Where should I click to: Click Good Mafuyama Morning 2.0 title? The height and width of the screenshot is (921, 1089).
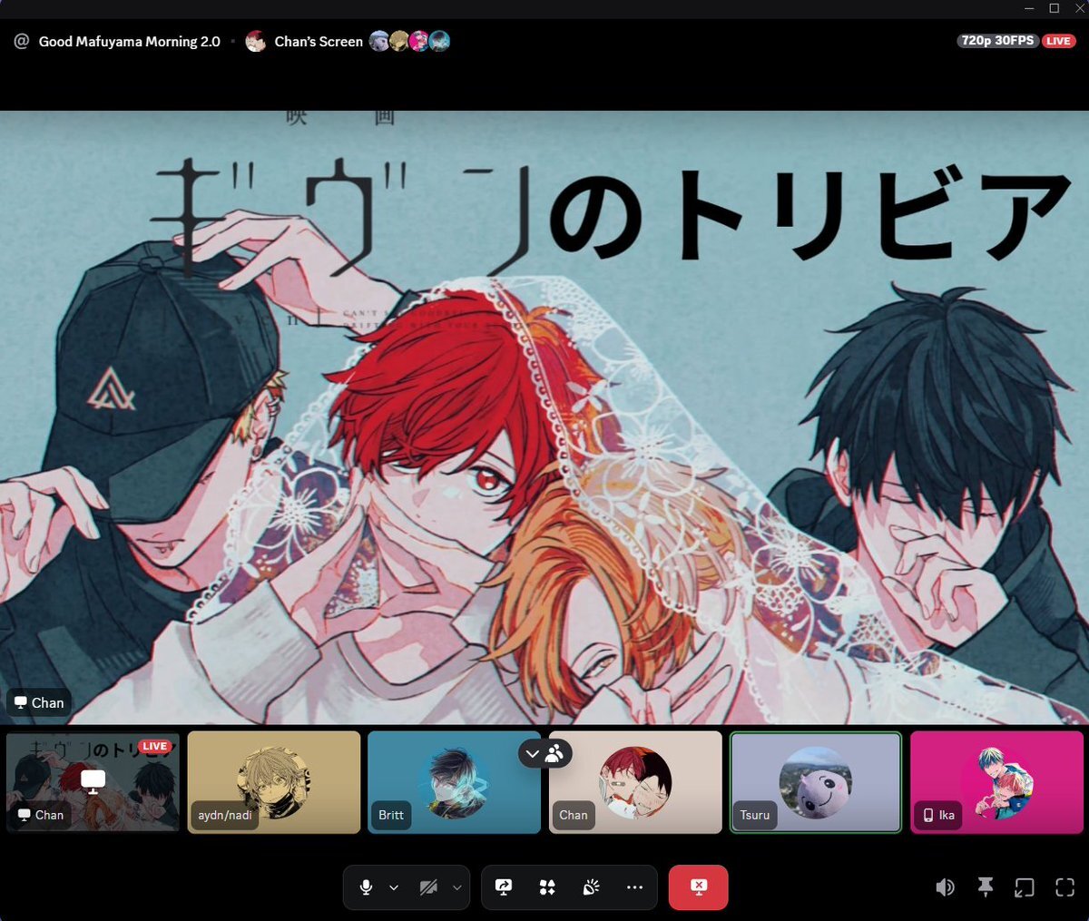pos(129,42)
